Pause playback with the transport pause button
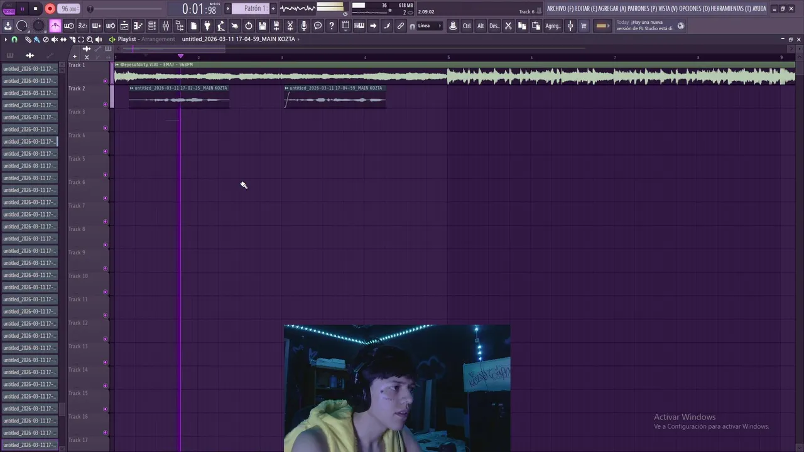 (x=22, y=9)
